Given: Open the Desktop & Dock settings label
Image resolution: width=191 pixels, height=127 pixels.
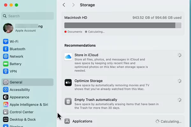Looking at the screenshot, I should tap(23, 119).
